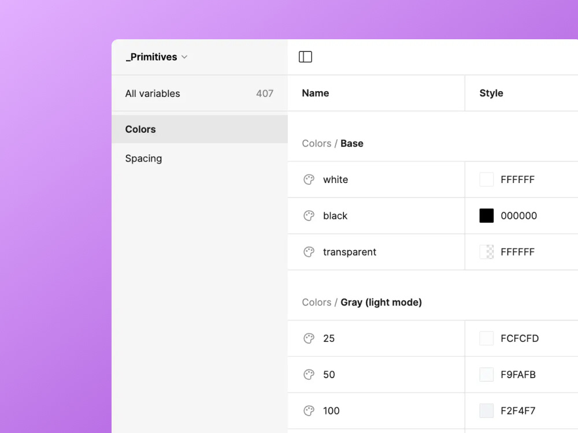Open the FCFCFD color swatch
This screenshot has width=578, height=433.
tap(486, 338)
